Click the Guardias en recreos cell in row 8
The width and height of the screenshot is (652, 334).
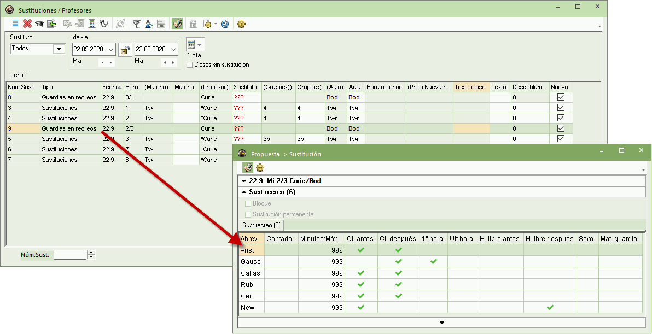pos(71,98)
